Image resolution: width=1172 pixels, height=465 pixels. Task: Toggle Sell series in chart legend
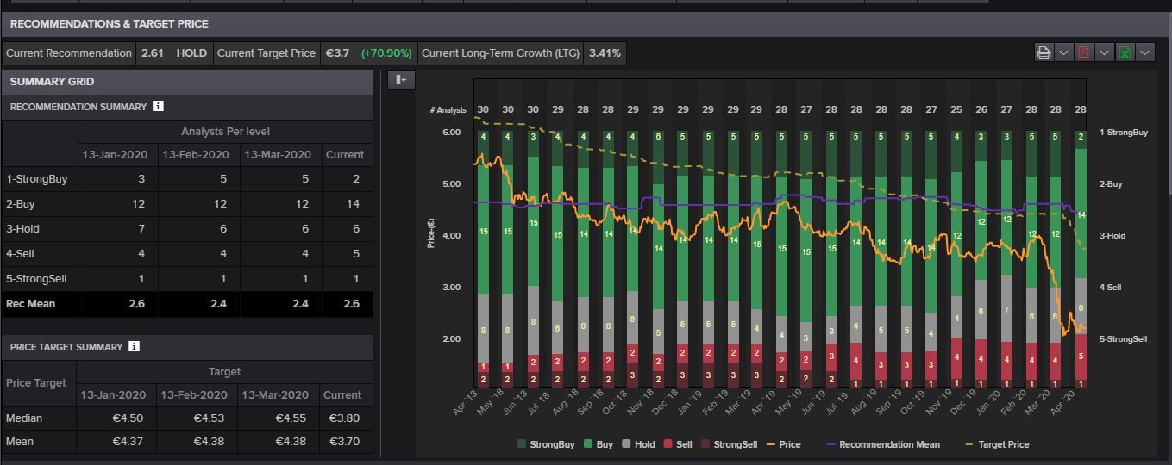(x=677, y=445)
